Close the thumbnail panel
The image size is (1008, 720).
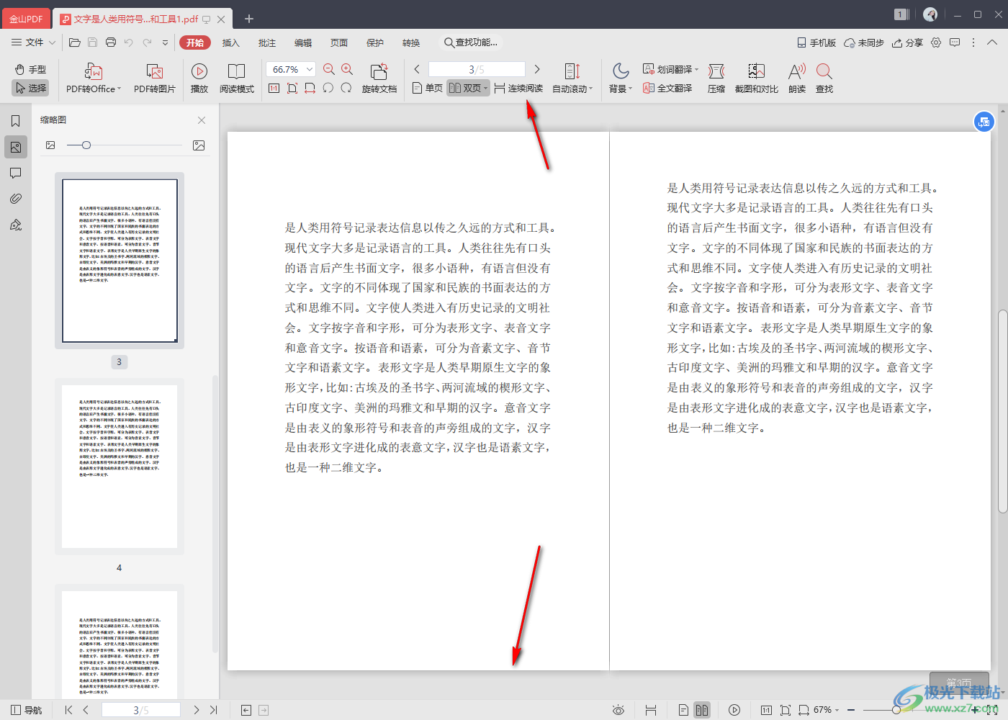coord(202,120)
